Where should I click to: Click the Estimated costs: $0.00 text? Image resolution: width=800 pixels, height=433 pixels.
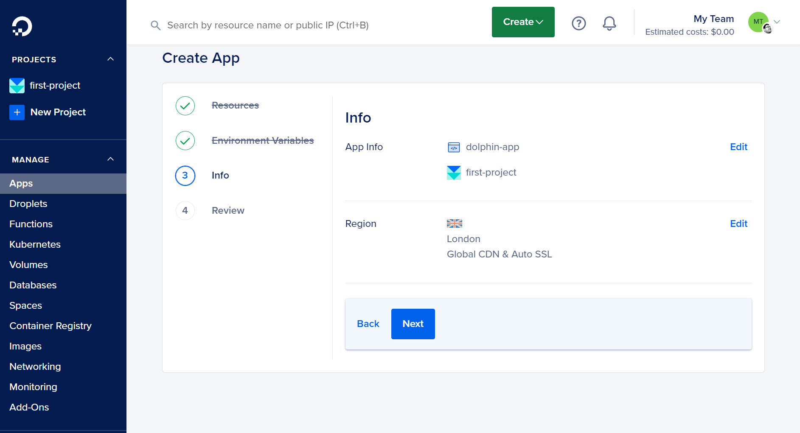click(x=690, y=32)
